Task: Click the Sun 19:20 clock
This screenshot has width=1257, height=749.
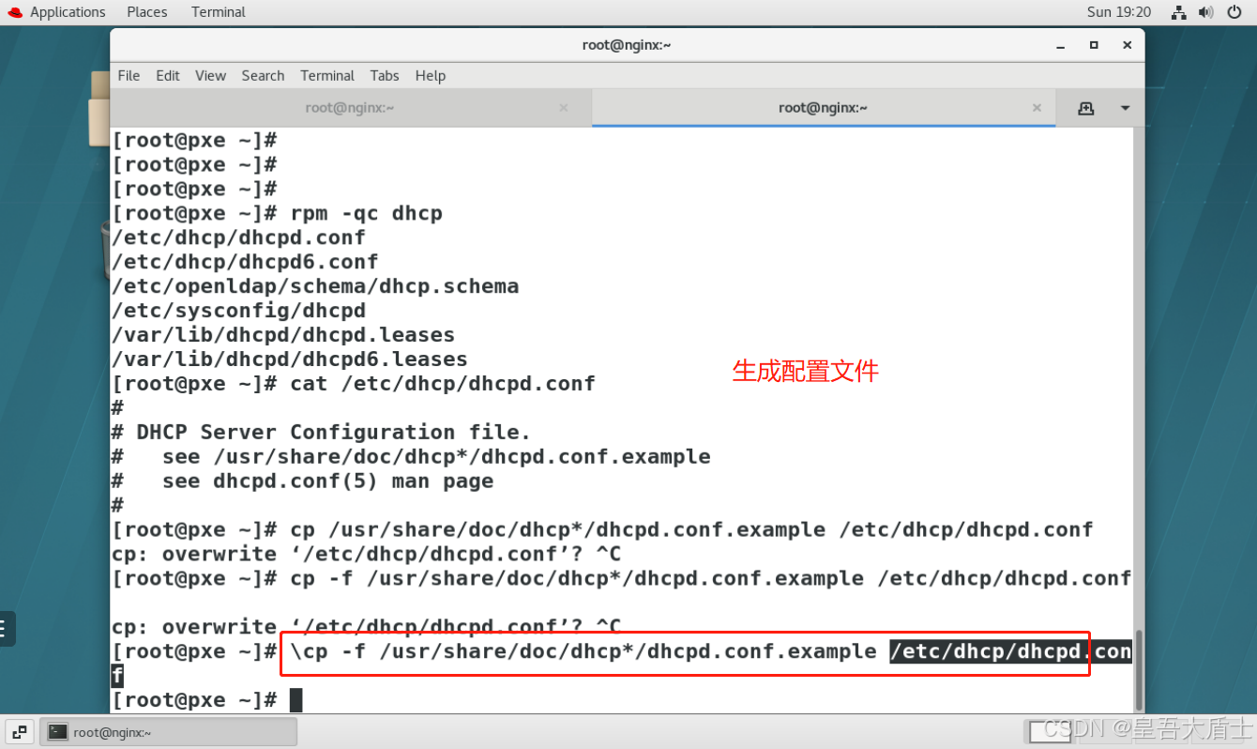Action: point(1119,12)
